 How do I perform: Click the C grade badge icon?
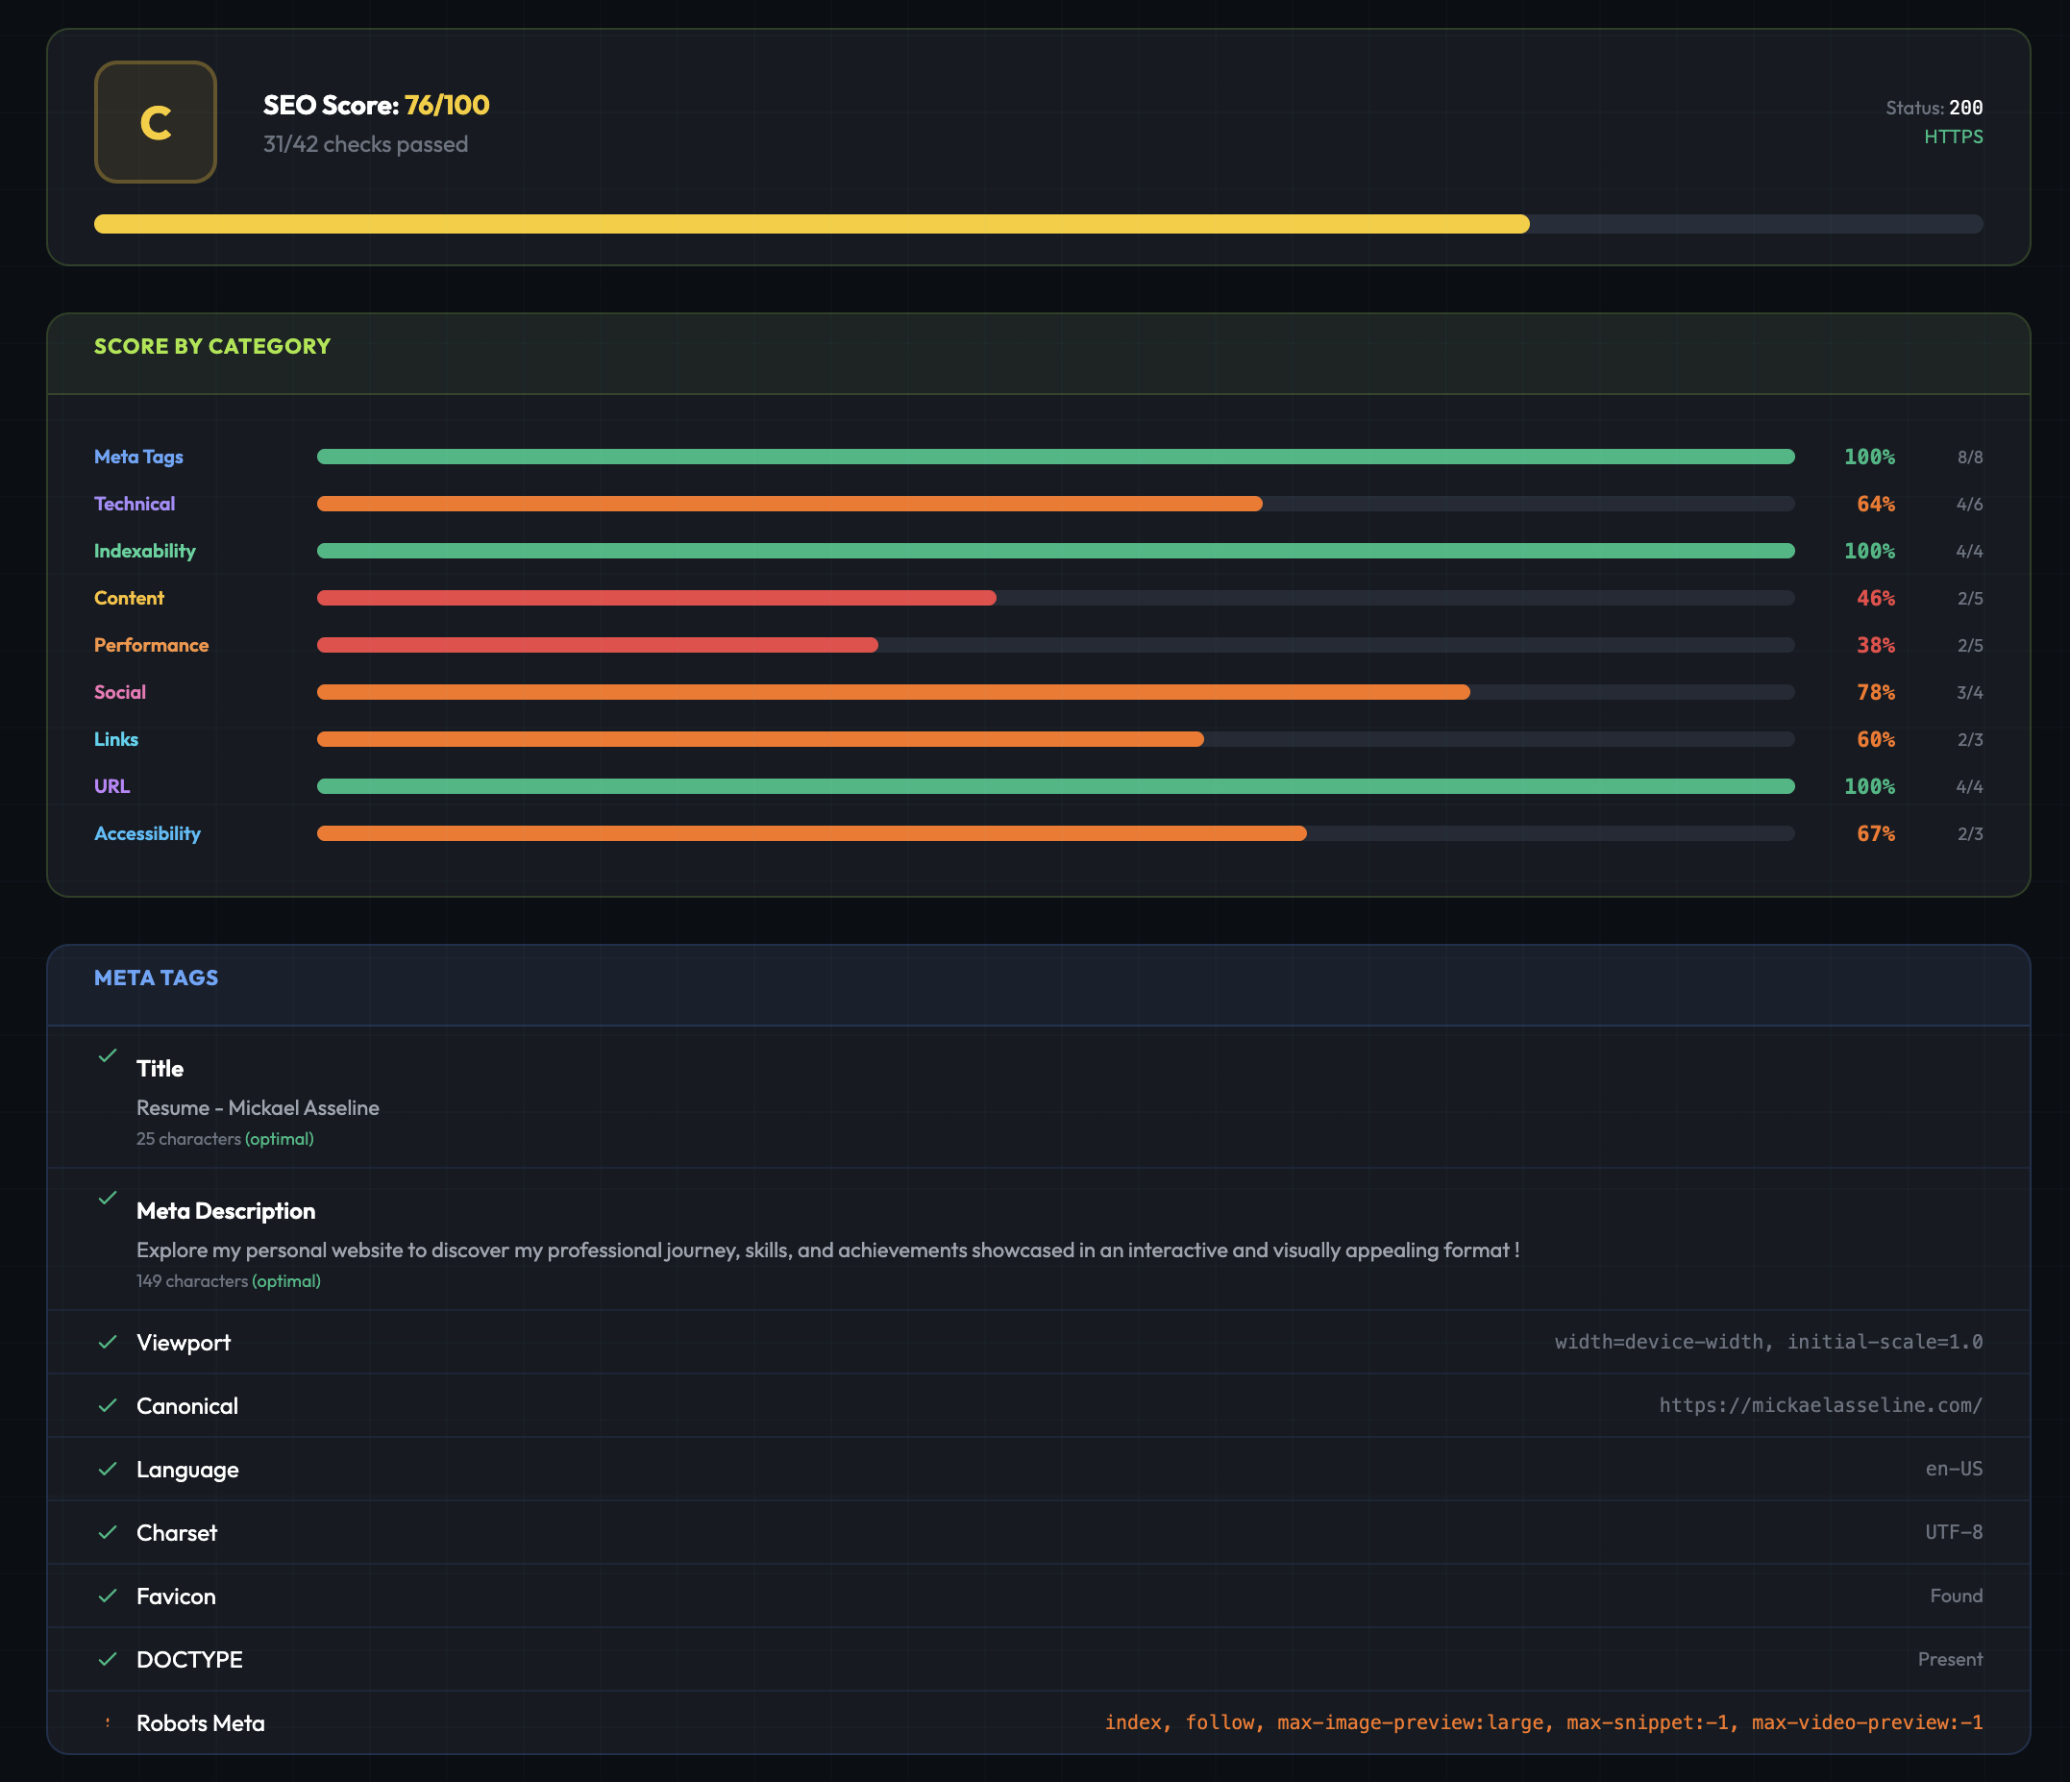click(155, 122)
